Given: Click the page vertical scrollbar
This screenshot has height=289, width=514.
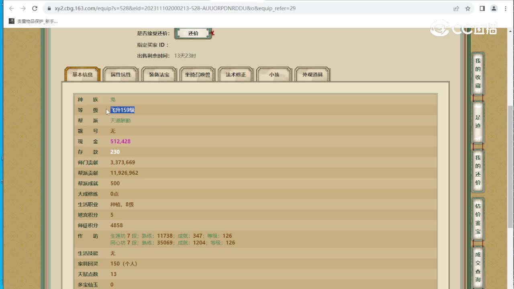Looking at the screenshot, I should pyautogui.click(x=510, y=167).
